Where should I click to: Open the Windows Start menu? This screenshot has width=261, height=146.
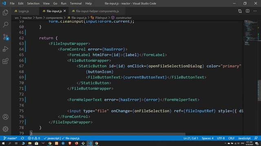(x=3, y=143)
